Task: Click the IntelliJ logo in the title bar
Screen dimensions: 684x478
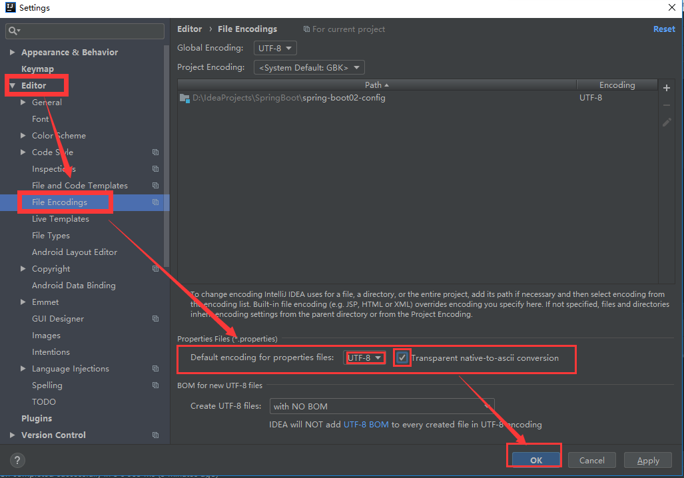Action: click(x=10, y=7)
